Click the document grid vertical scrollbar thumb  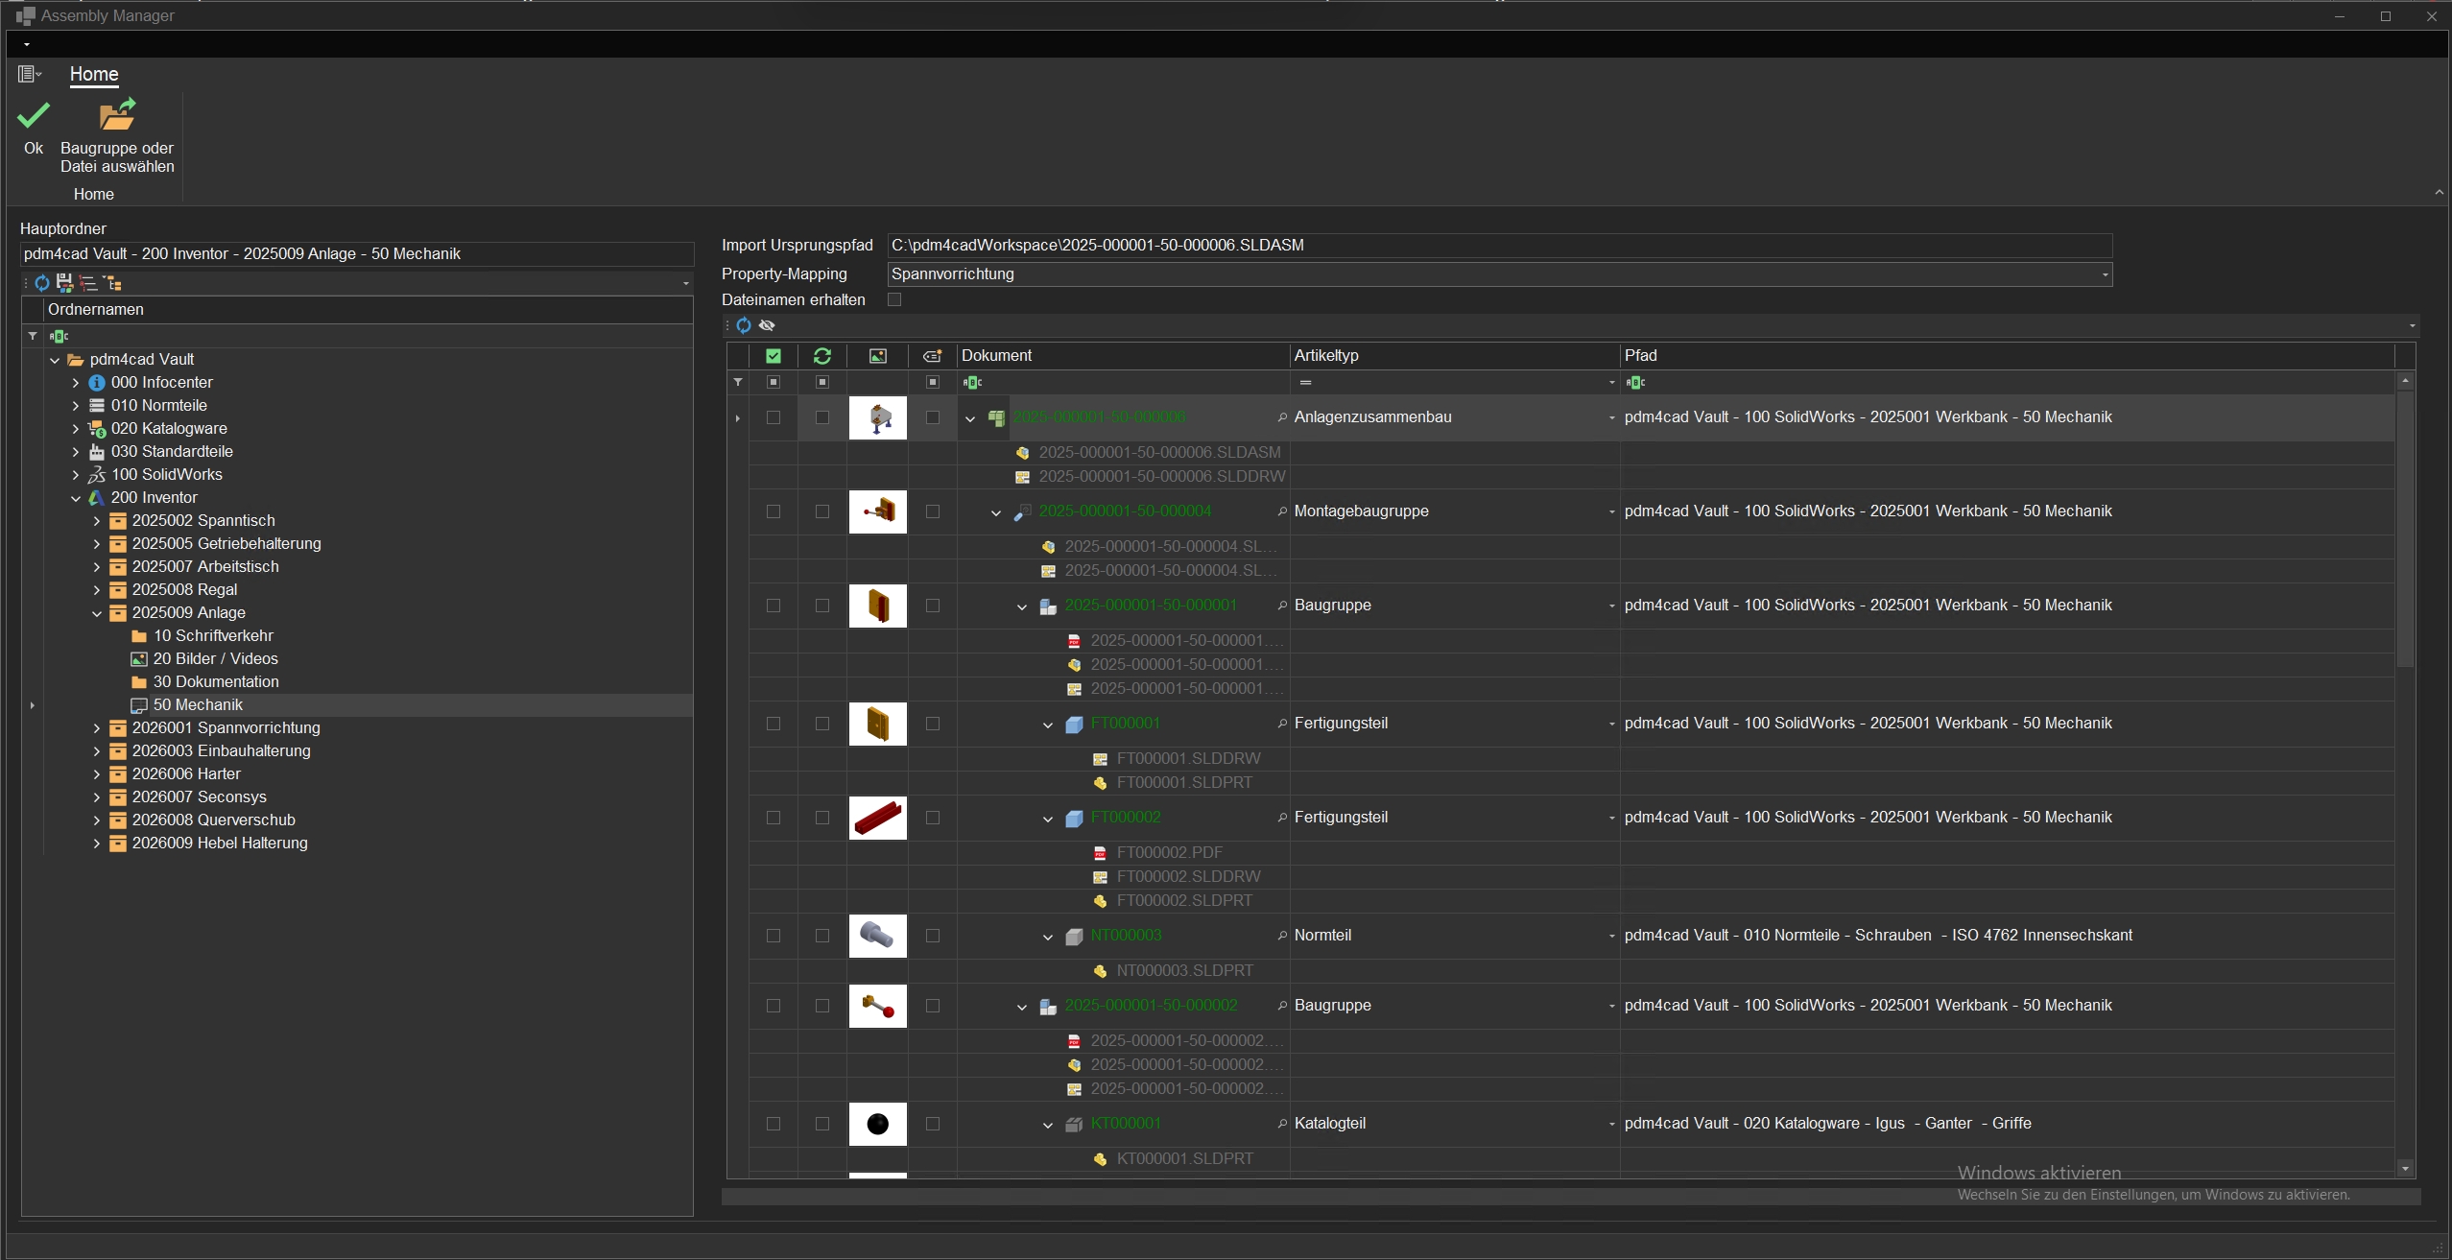point(2405,528)
